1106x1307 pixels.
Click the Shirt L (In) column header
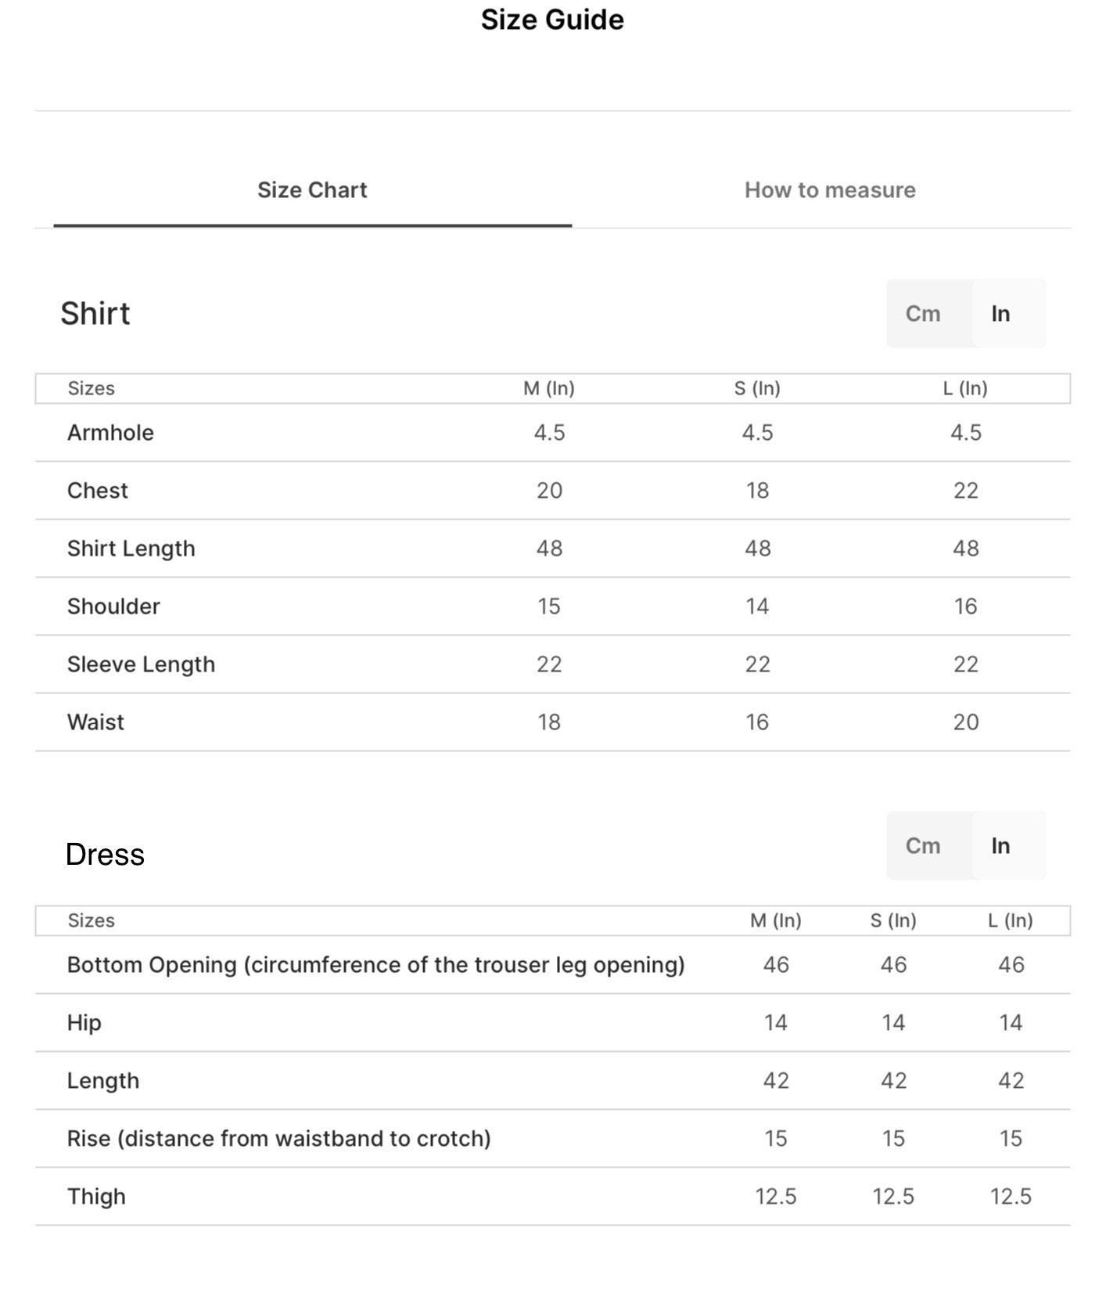pyautogui.click(x=965, y=389)
